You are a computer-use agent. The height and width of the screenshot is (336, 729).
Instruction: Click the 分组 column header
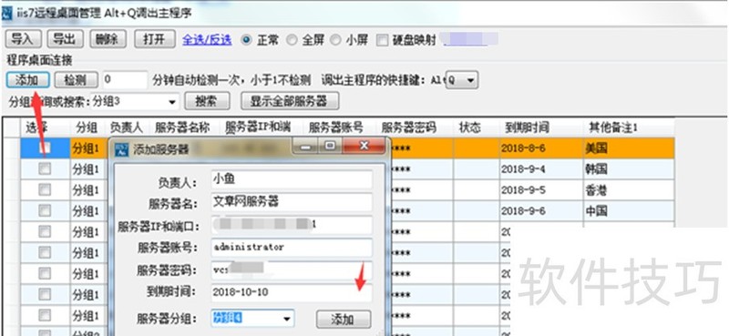(87, 127)
